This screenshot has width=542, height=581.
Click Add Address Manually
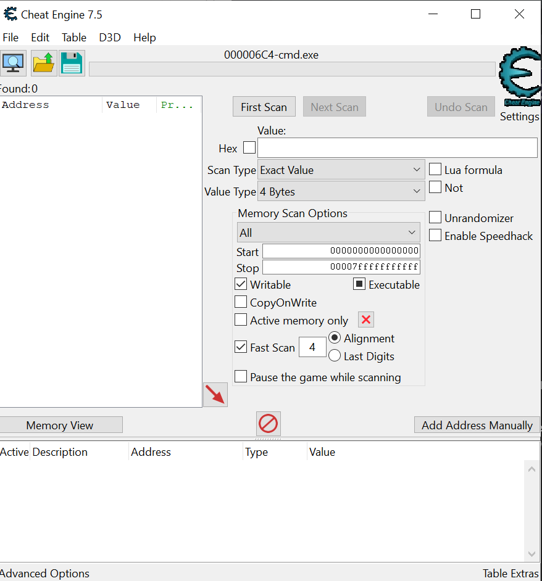point(477,425)
